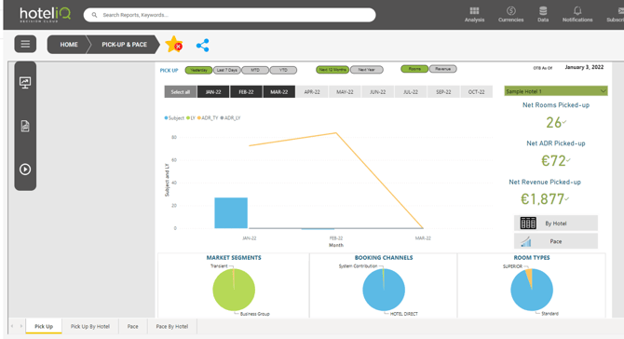
Task: Focus the Search Reports input field
Action: point(230,15)
